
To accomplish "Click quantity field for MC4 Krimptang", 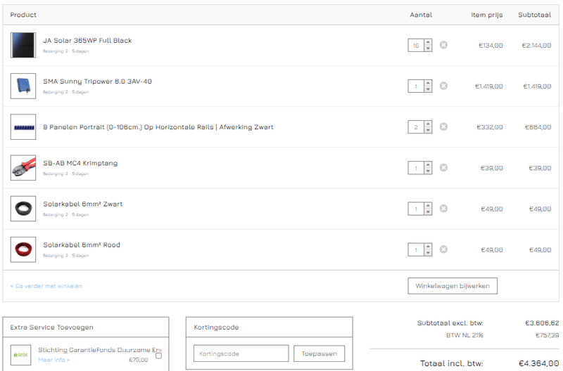I will 416,168.
